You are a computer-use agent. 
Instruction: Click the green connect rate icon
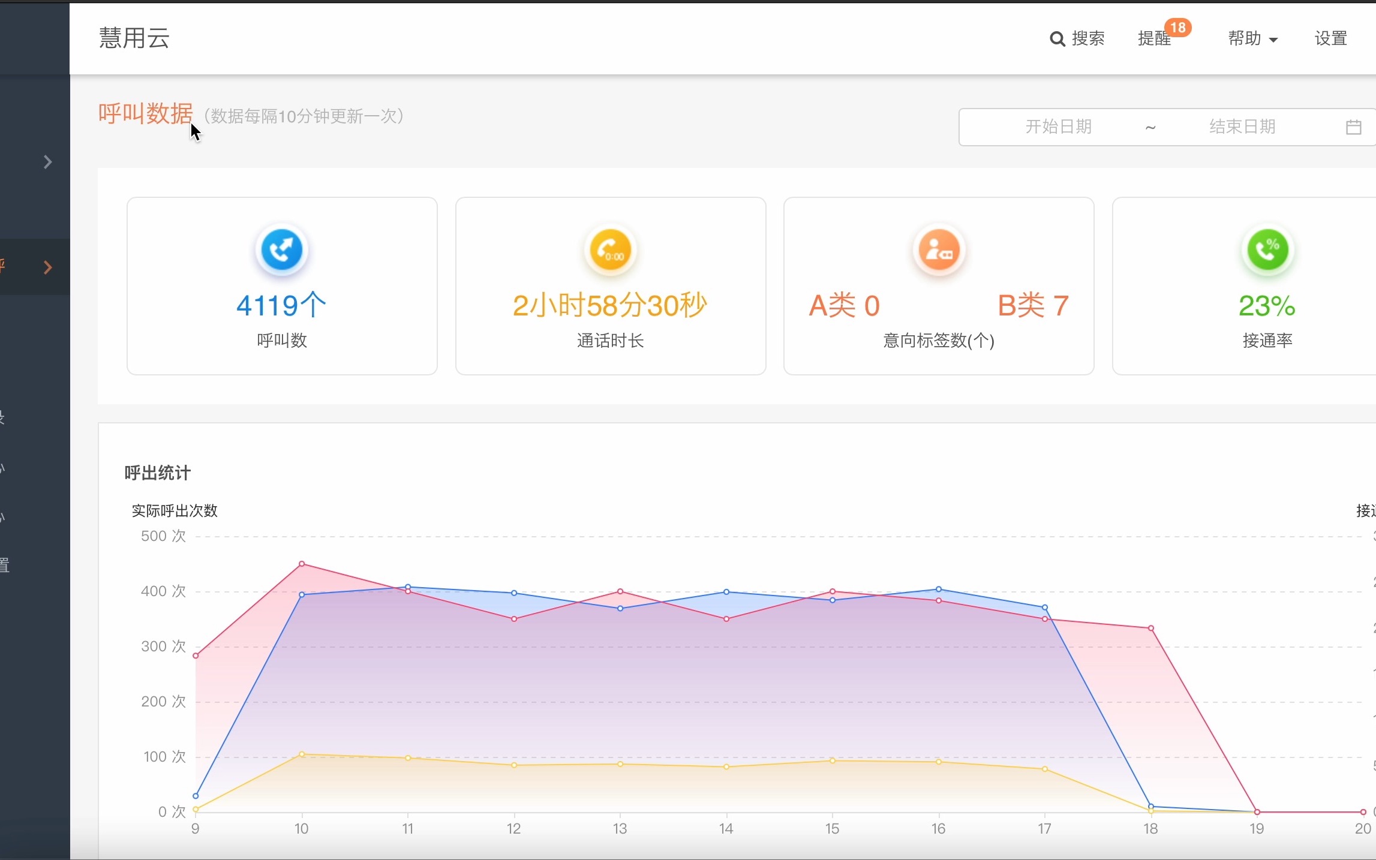click(x=1267, y=249)
